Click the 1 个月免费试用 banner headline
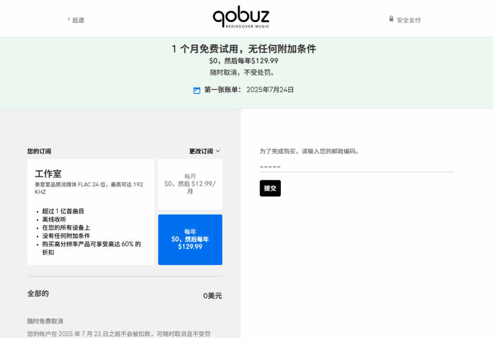The image size is (493, 338). click(244, 49)
